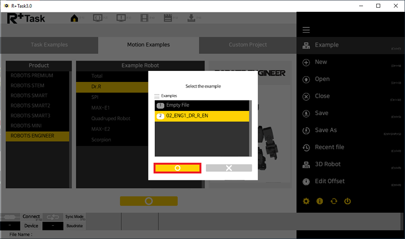Viewport: 405px width, 239px height.
Task: Click the New plus circle icon
Action: click(306, 62)
